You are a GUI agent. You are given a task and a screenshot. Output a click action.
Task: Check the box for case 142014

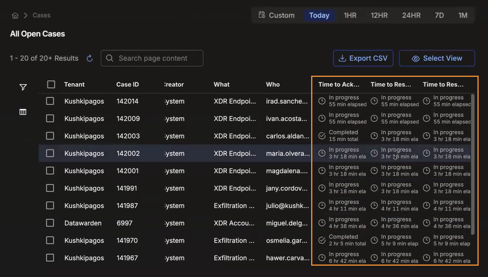pyautogui.click(x=50, y=101)
